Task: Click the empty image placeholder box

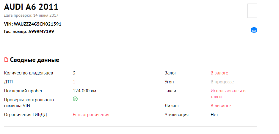Action: [252, 11]
